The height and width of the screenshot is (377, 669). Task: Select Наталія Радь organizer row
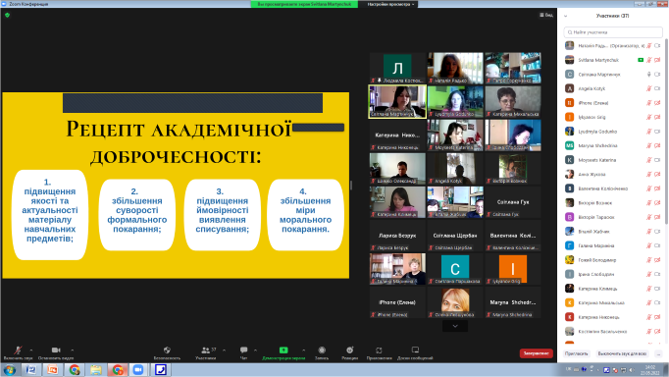613,46
